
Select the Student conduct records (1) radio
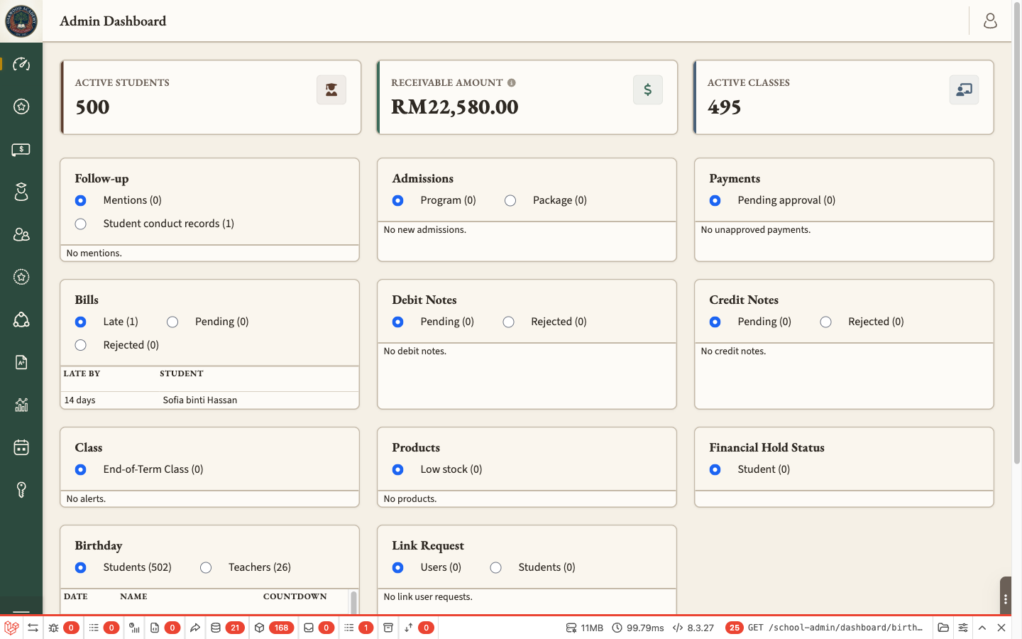click(x=81, y=224)
